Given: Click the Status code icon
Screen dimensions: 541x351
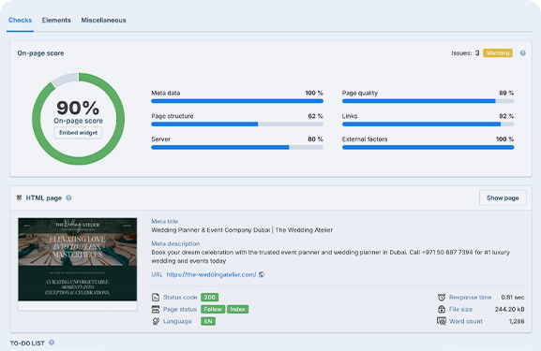Looking at the screenshot, I should coord(156,297).
